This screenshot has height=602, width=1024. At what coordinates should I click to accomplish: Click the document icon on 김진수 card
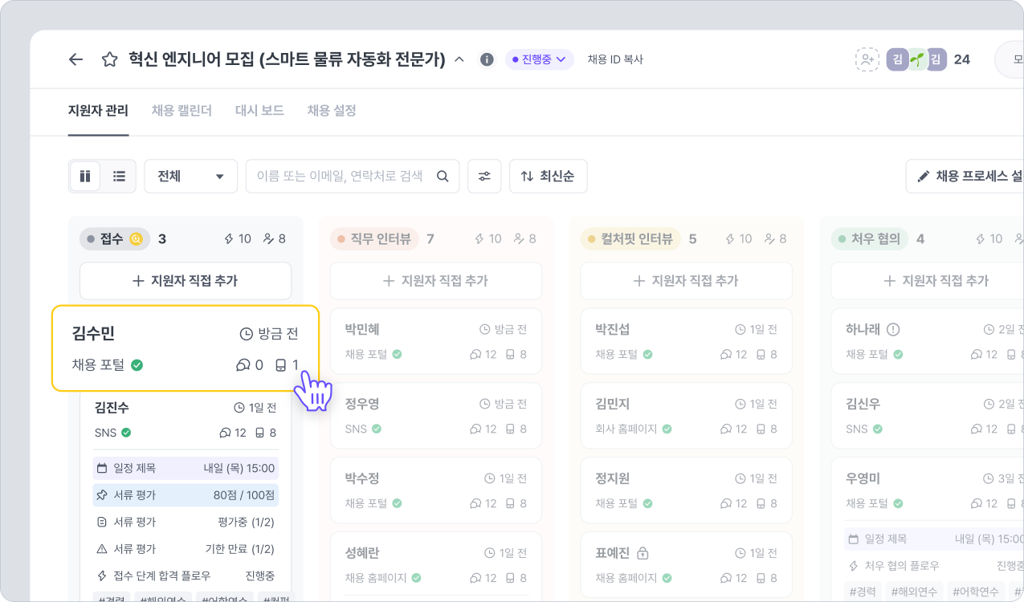pos(259,433)
